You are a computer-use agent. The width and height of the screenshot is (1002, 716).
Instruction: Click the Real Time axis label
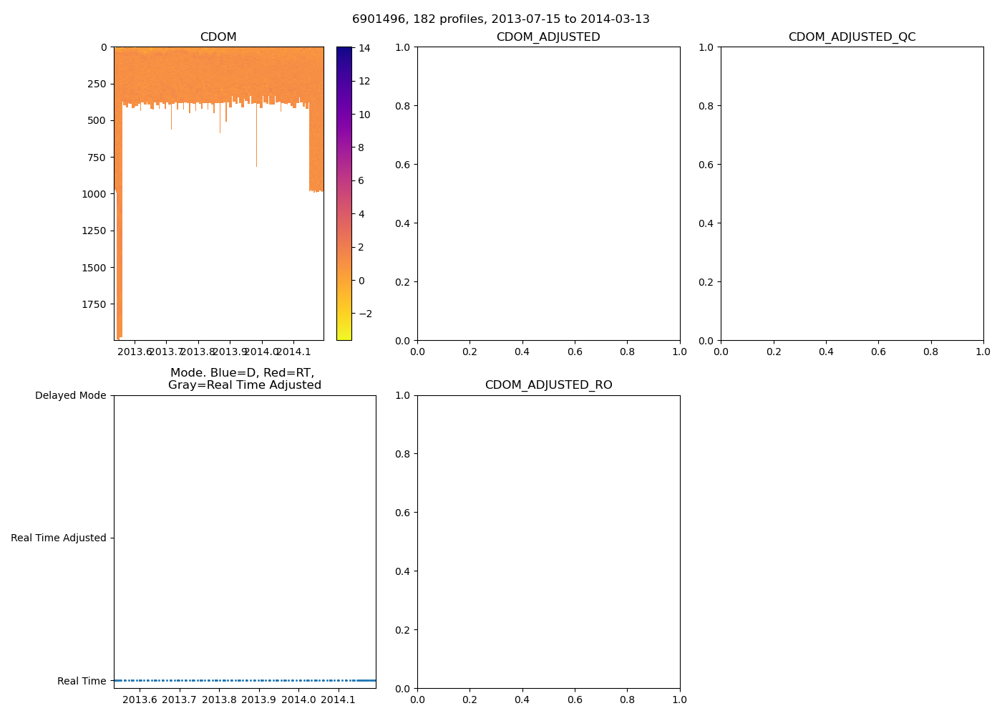pos(82,681)
